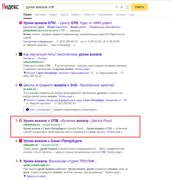Click the Чат с компанией button
The height and width of the screenshot is (181, 173).
click(38, 110)
